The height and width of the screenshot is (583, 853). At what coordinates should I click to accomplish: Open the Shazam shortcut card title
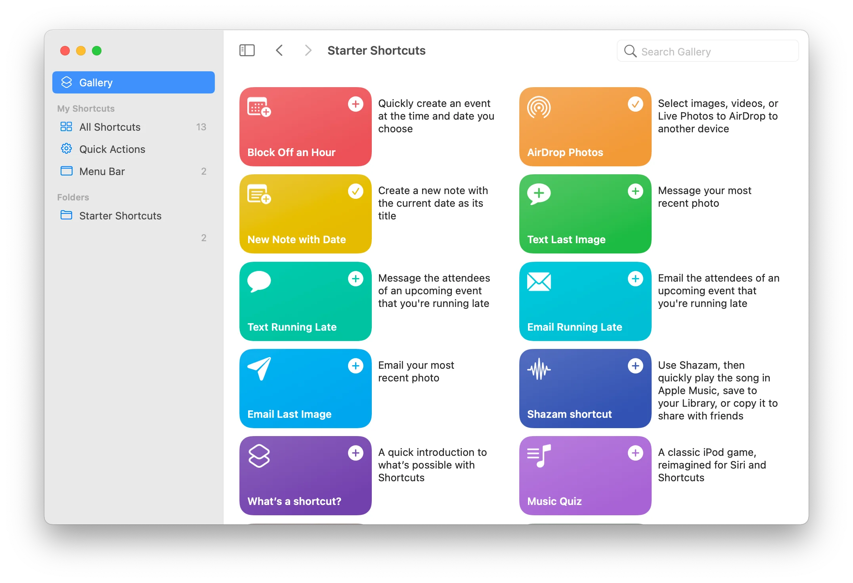[569, 414]
